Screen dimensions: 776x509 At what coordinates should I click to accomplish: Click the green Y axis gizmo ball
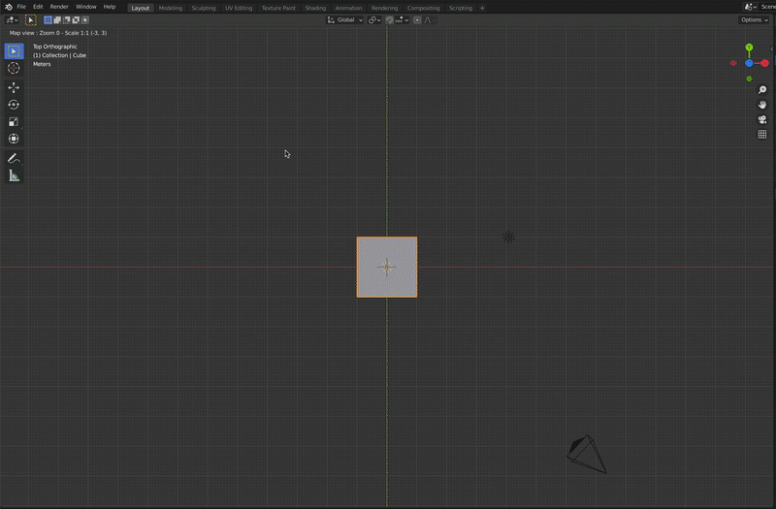[x=749, y=48]
